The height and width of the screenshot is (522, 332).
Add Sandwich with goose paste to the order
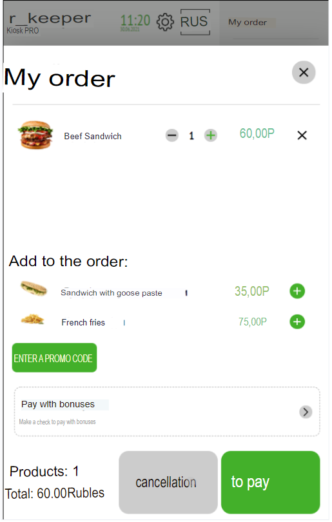point(297,291)
